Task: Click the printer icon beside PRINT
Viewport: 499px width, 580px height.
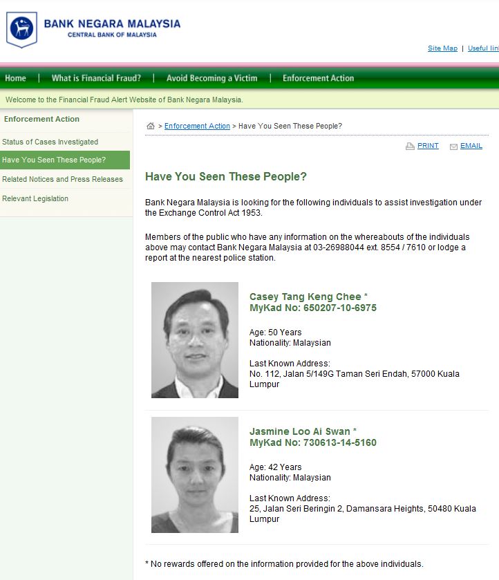Action: coord(410,146)
